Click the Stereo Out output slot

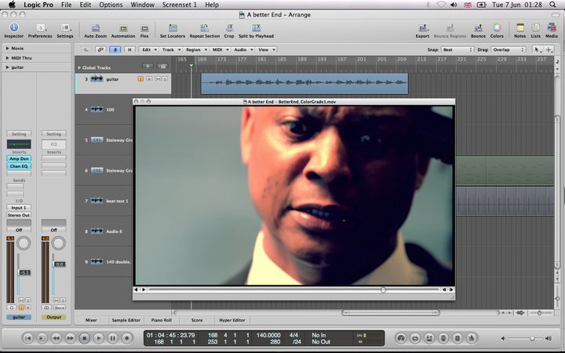tap(19, 215)
